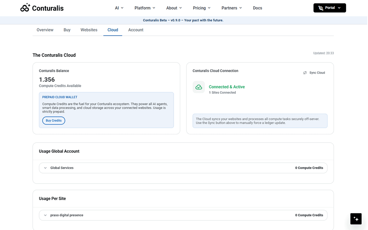Image resolution: width=368 pixels, height=230 pixels.
Task: Click the Conturalis logo icon
Action: pyautogui.click(x=25, y=8)
